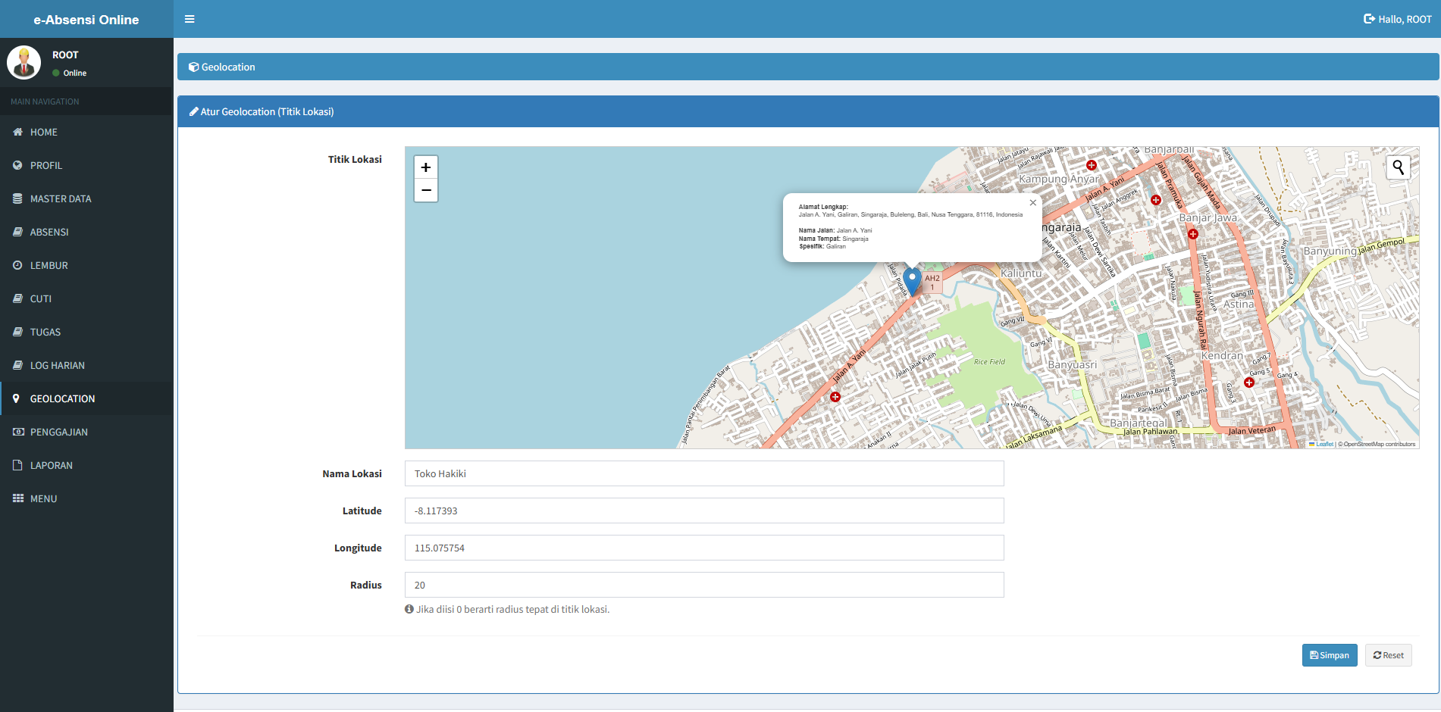
Task: Click into the Radius input field
Action: click(x=703, y=585)
